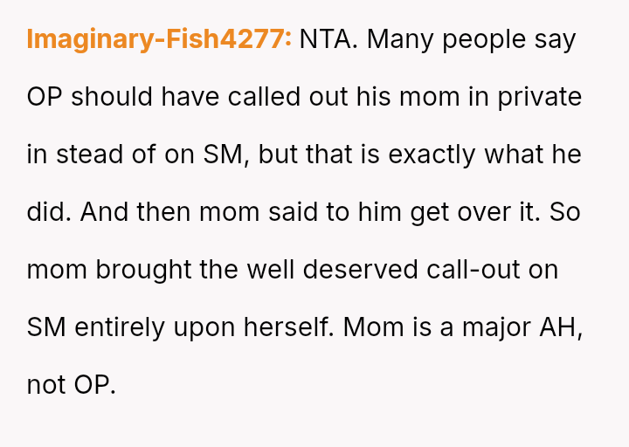Click the final "not OP." text

[x=71, y=384]
